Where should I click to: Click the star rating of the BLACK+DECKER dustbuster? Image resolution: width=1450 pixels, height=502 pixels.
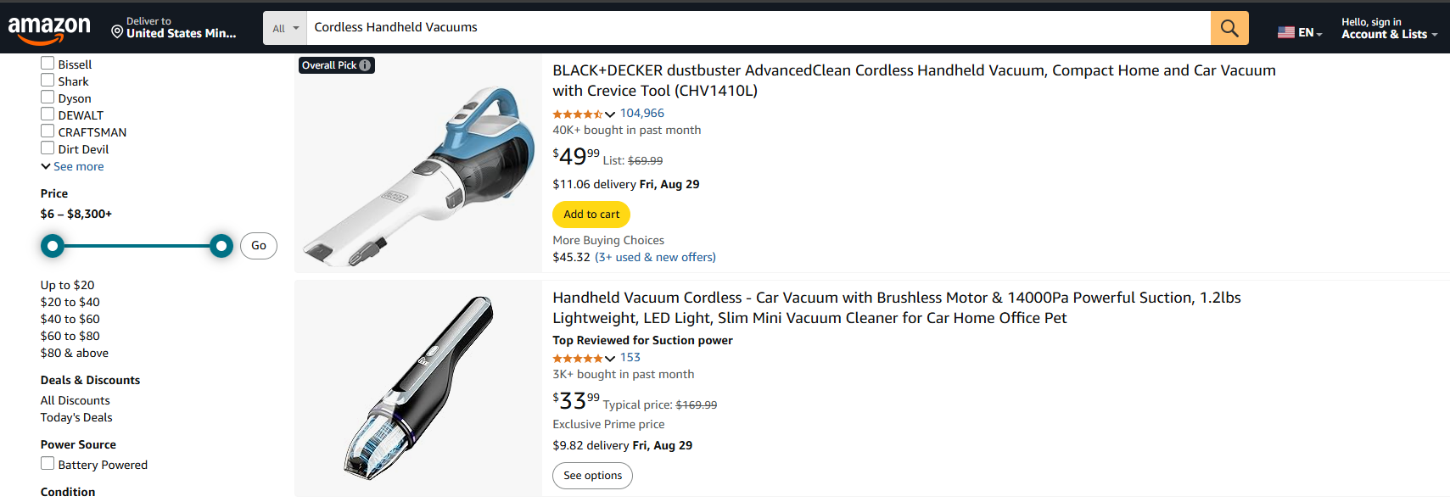coord(579,113)
